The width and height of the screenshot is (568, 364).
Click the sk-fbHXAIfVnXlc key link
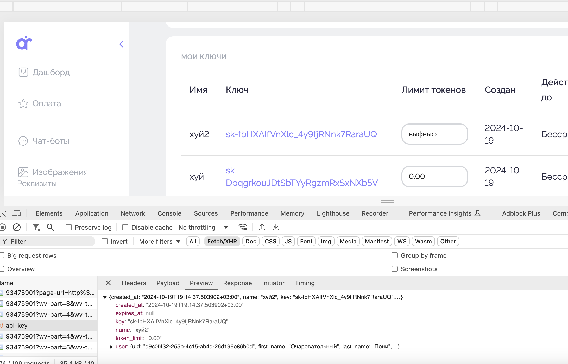(301, 134)
